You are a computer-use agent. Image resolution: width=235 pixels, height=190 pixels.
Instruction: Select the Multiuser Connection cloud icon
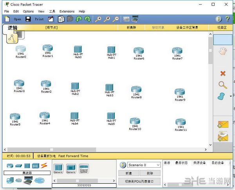40,181
